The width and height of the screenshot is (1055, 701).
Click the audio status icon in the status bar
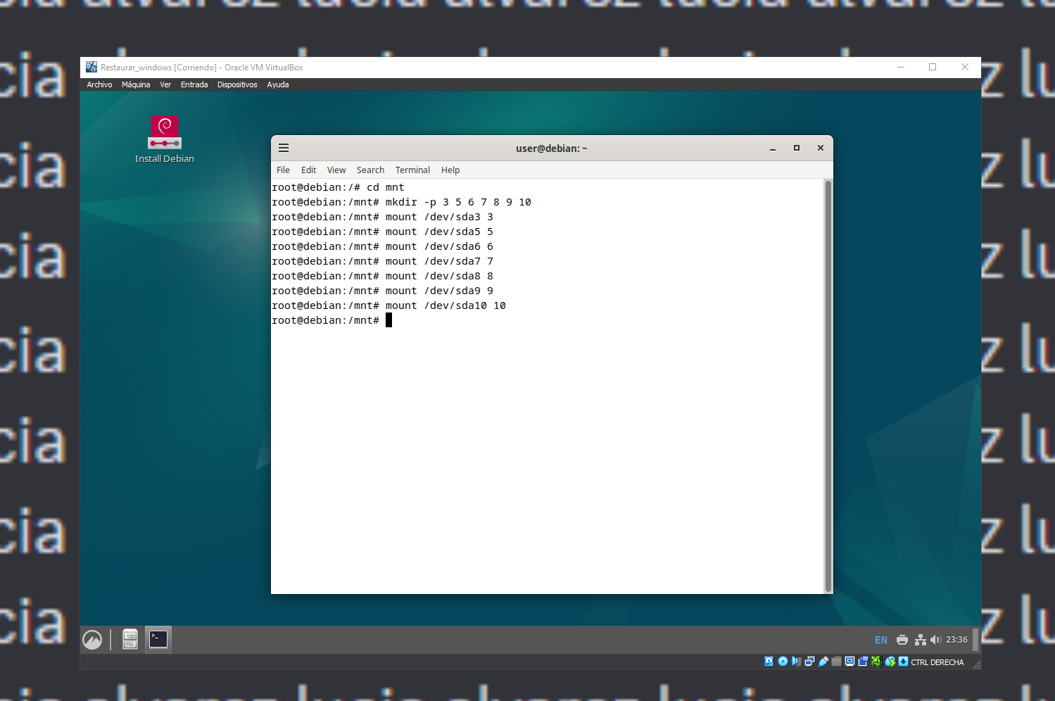[x=796, y=662]
